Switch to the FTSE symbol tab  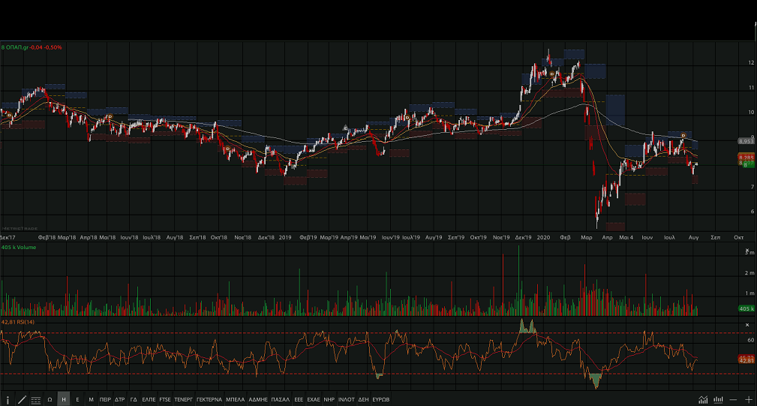click(165, 400)
